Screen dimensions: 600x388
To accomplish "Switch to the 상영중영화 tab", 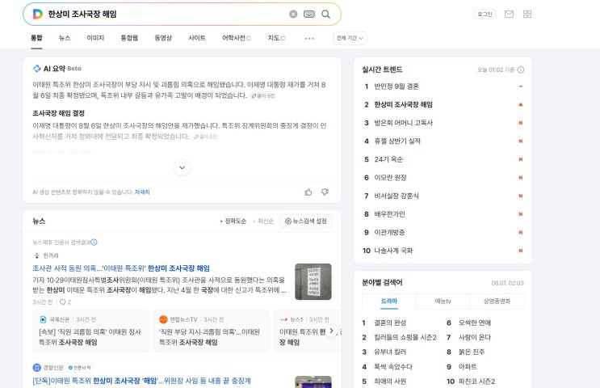I will (497, 302).
